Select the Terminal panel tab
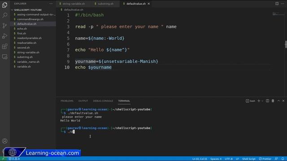This screenshot has width=287, height=161. (124, 101)
